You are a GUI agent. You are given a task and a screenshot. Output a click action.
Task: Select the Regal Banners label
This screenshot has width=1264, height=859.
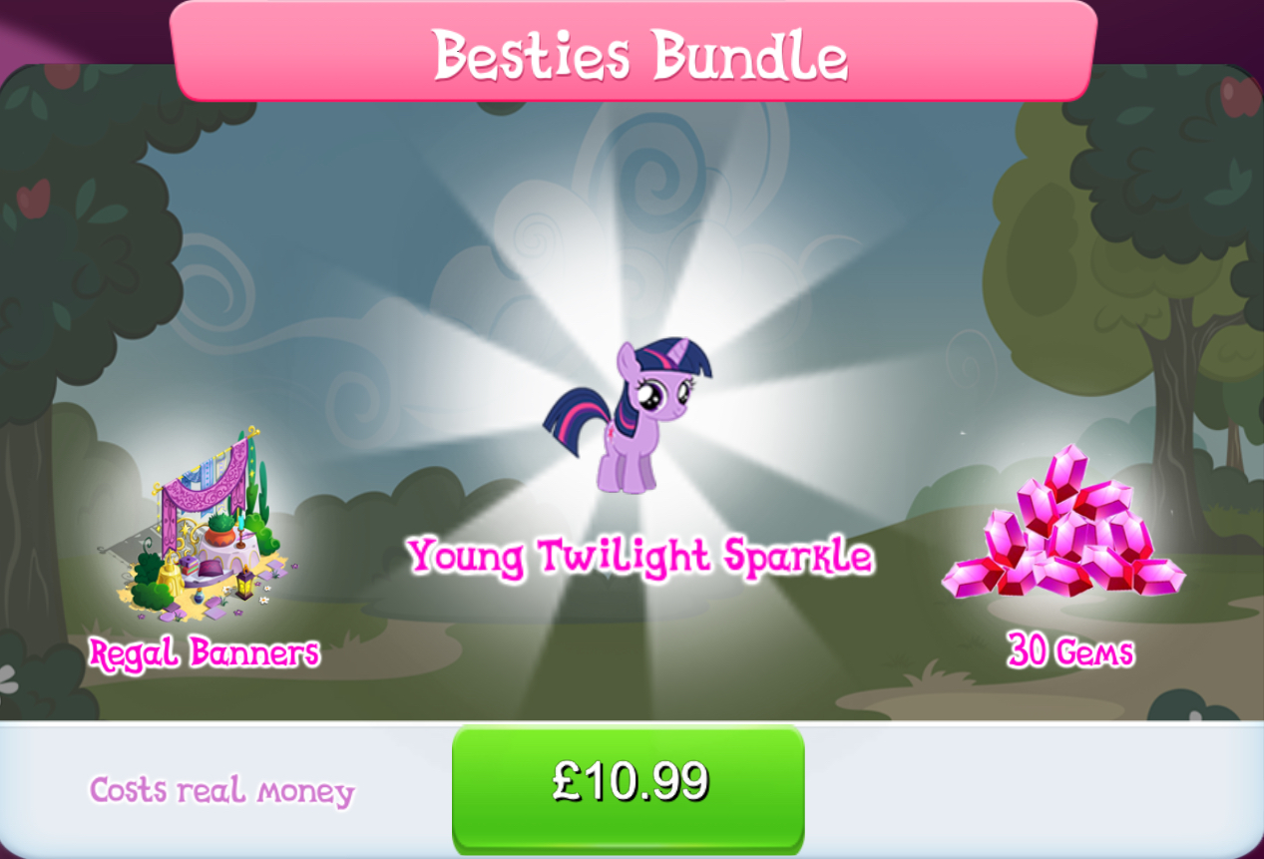pos(205,653)
